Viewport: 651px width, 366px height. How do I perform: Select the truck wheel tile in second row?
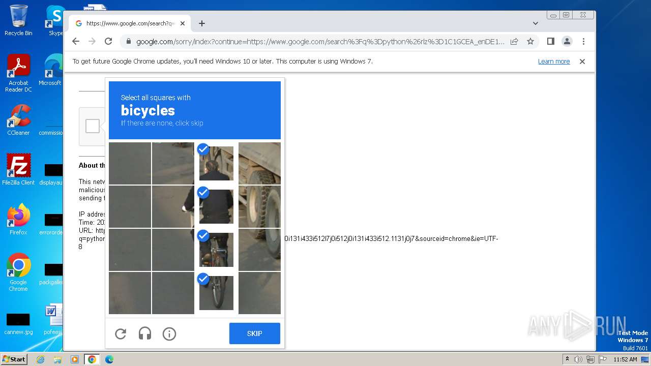coord(259,206)
